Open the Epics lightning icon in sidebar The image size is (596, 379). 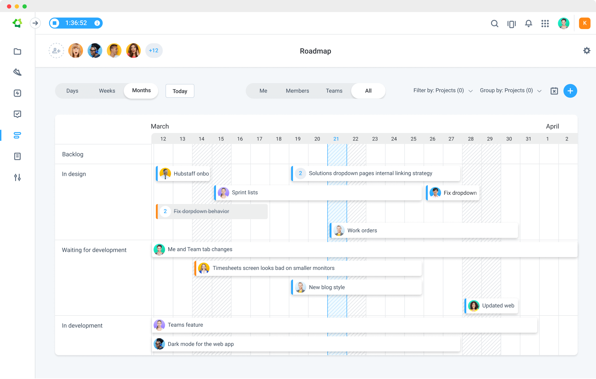[17, 93]
